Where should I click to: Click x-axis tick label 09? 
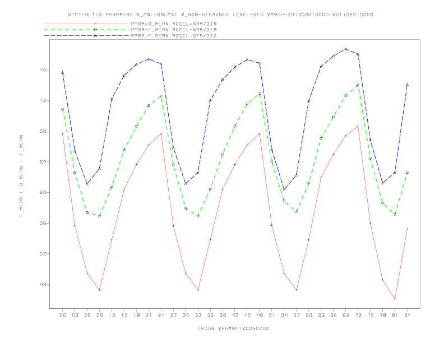click(99, 315)
